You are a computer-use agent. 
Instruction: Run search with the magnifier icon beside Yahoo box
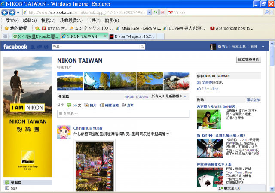pyautogui.click(x=267, y=12)
